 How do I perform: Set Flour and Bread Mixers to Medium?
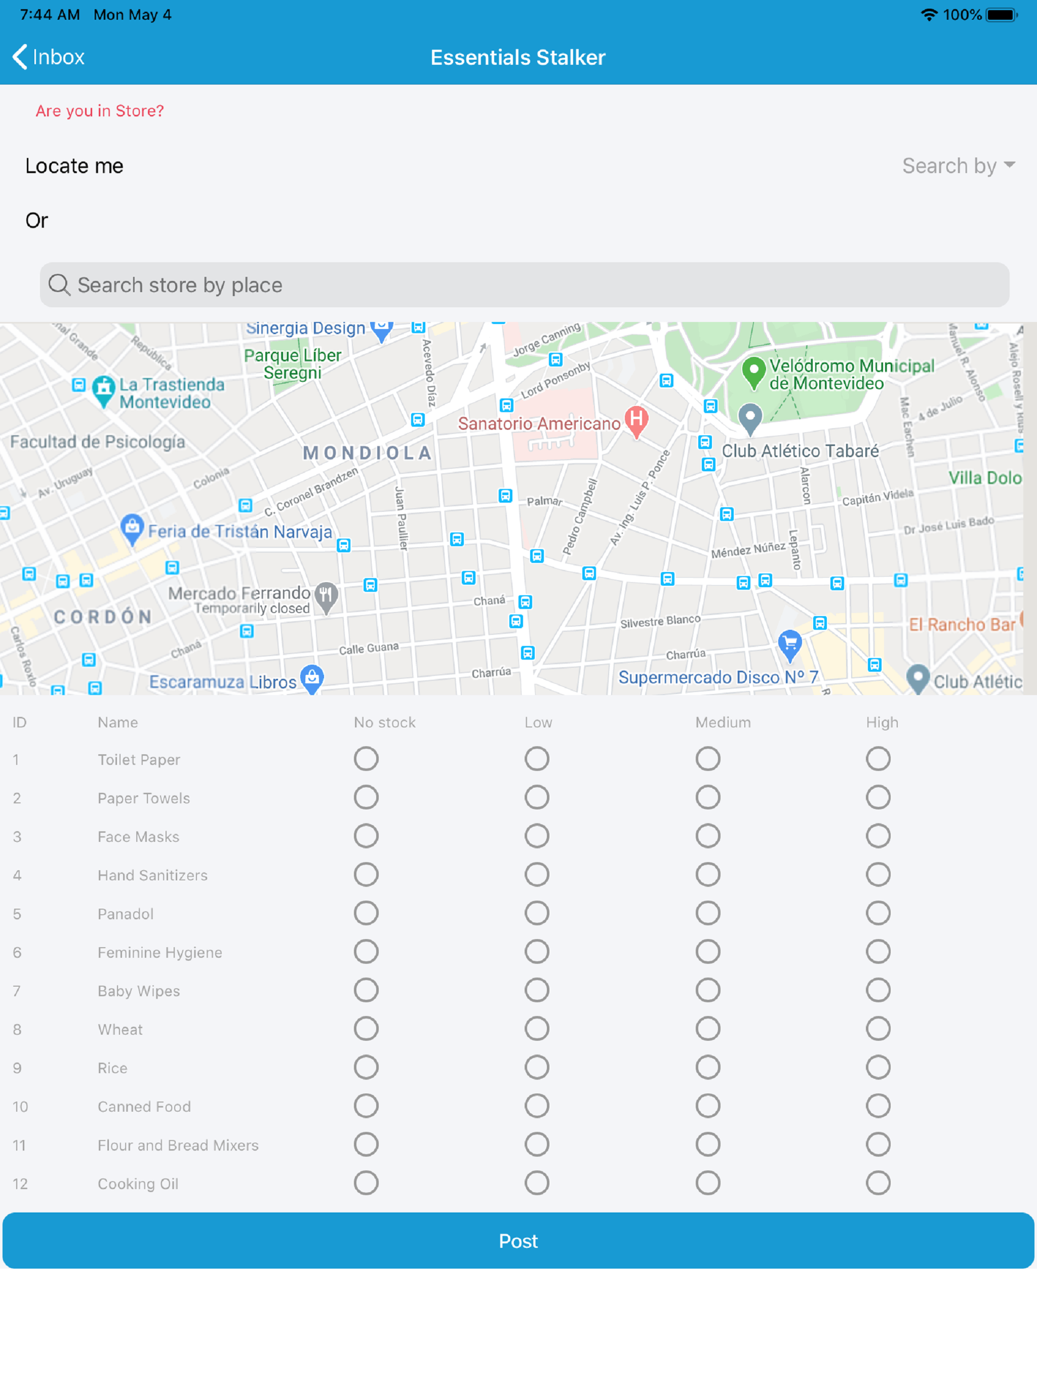(x=707, y=1145)
